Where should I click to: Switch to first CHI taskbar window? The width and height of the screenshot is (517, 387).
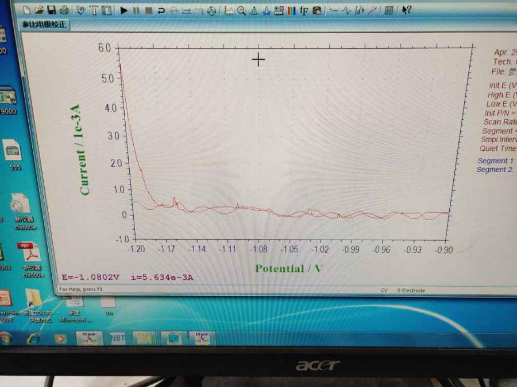[89, 338]
